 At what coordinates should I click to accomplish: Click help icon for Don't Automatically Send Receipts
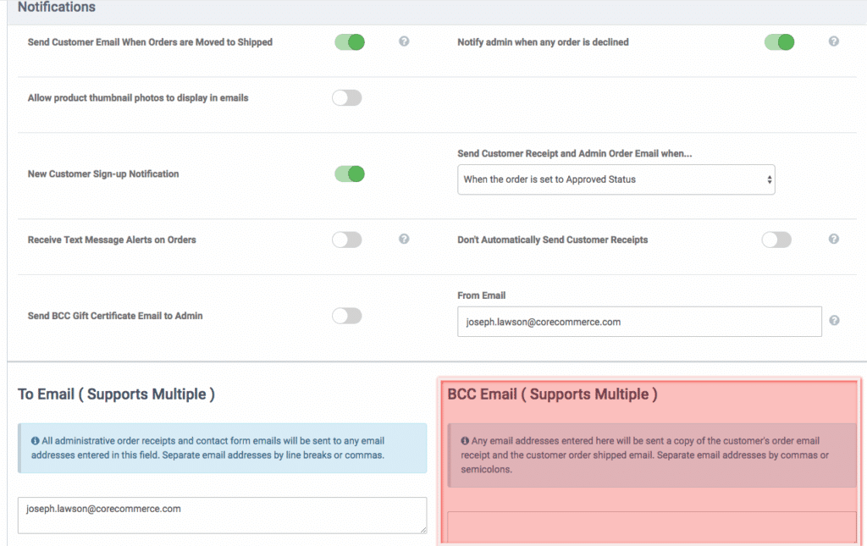(833, 240)
